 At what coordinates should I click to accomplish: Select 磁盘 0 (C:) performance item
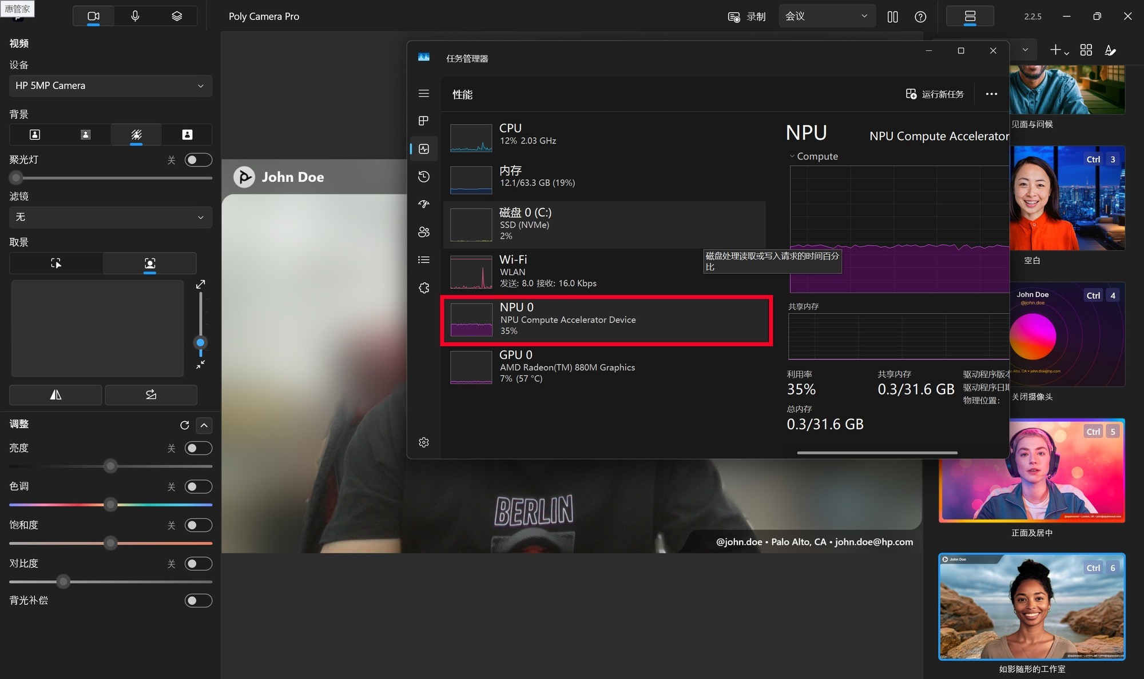point(605,225)
